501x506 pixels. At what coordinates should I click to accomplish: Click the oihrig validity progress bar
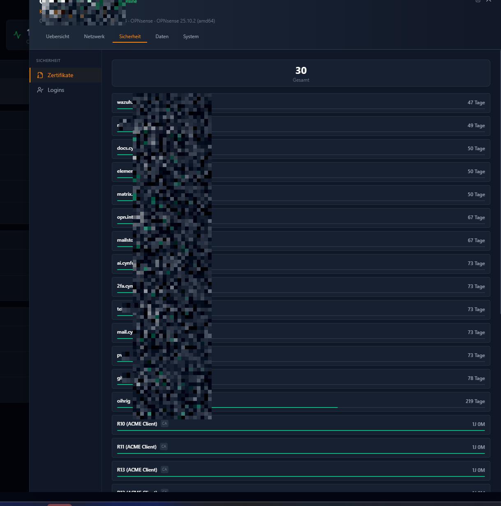tap(301, 408)
